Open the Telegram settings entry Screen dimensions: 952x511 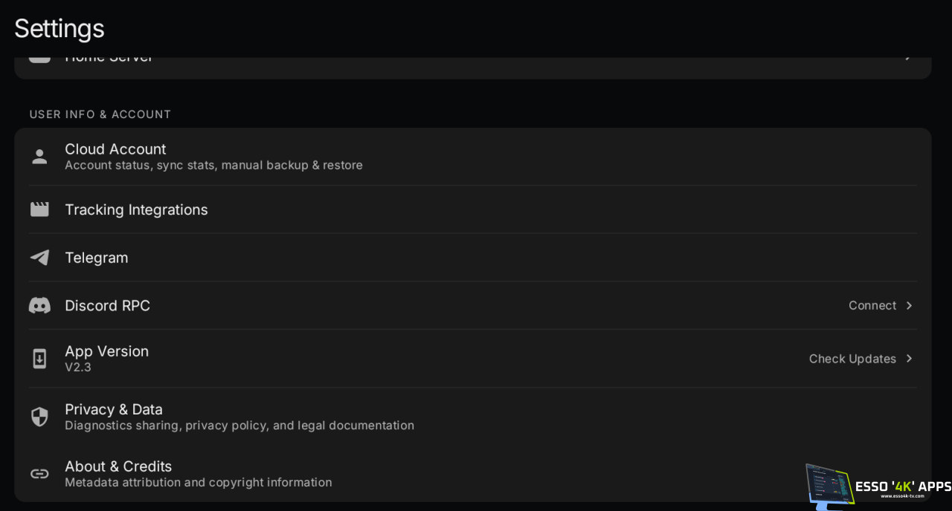point(473,258)
